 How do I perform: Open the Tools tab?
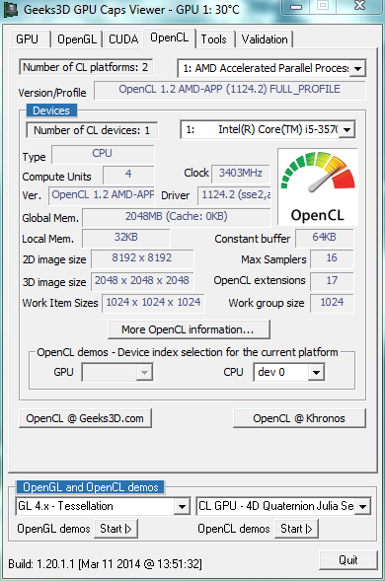pos(214,38)
